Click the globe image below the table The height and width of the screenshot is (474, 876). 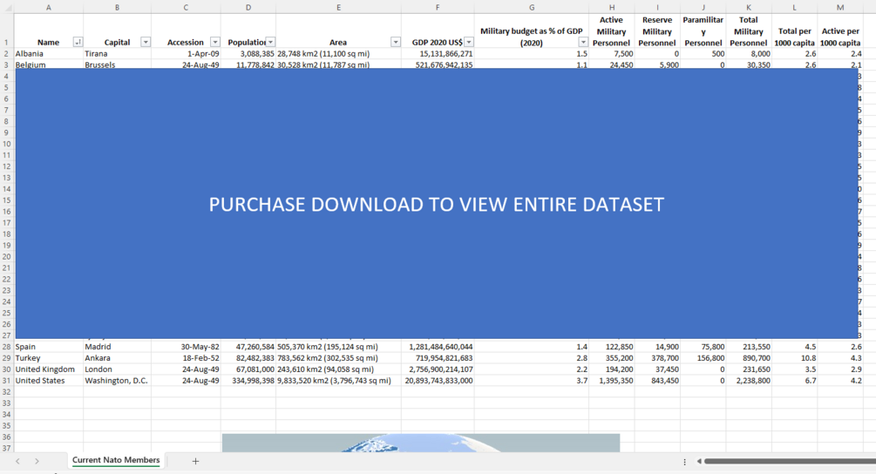pos(421,444)
